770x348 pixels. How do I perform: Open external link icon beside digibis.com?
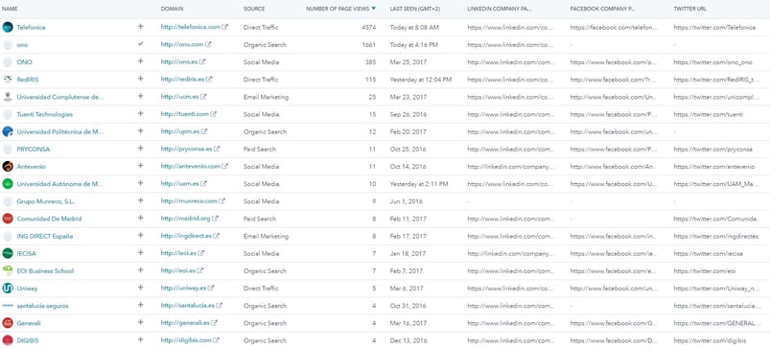(x=216, y=340)
